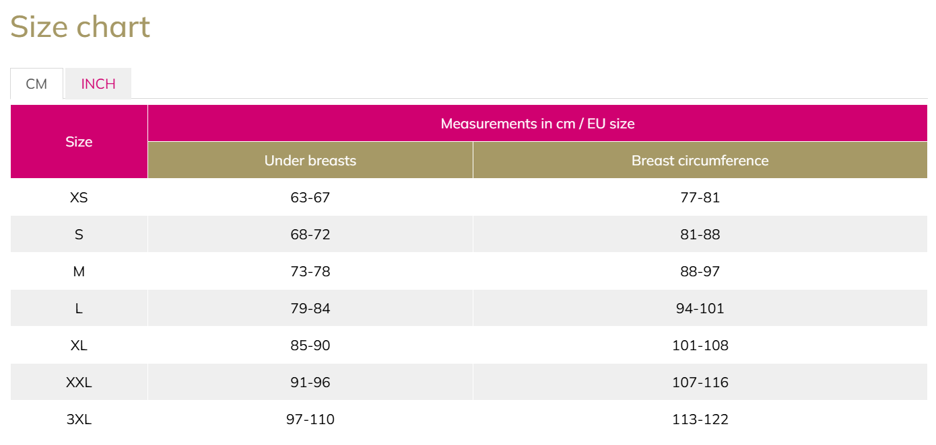Select the XXL size row label

coord(79,382)
